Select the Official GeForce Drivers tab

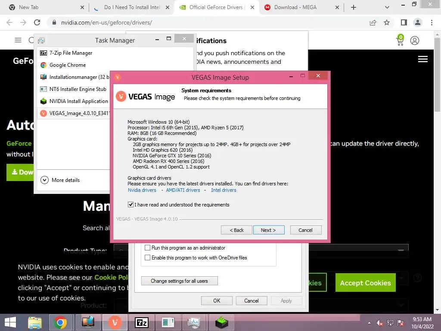[217, 7]
